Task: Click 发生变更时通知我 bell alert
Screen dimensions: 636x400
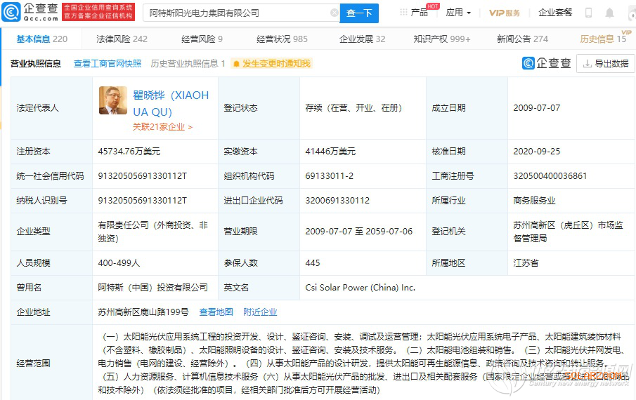Action: click(x=272, y=64)
